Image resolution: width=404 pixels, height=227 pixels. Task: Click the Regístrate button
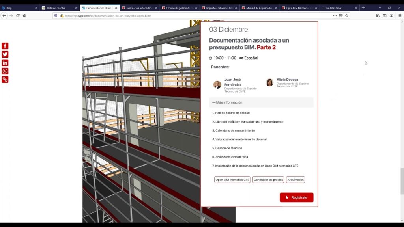coord(296,197)
